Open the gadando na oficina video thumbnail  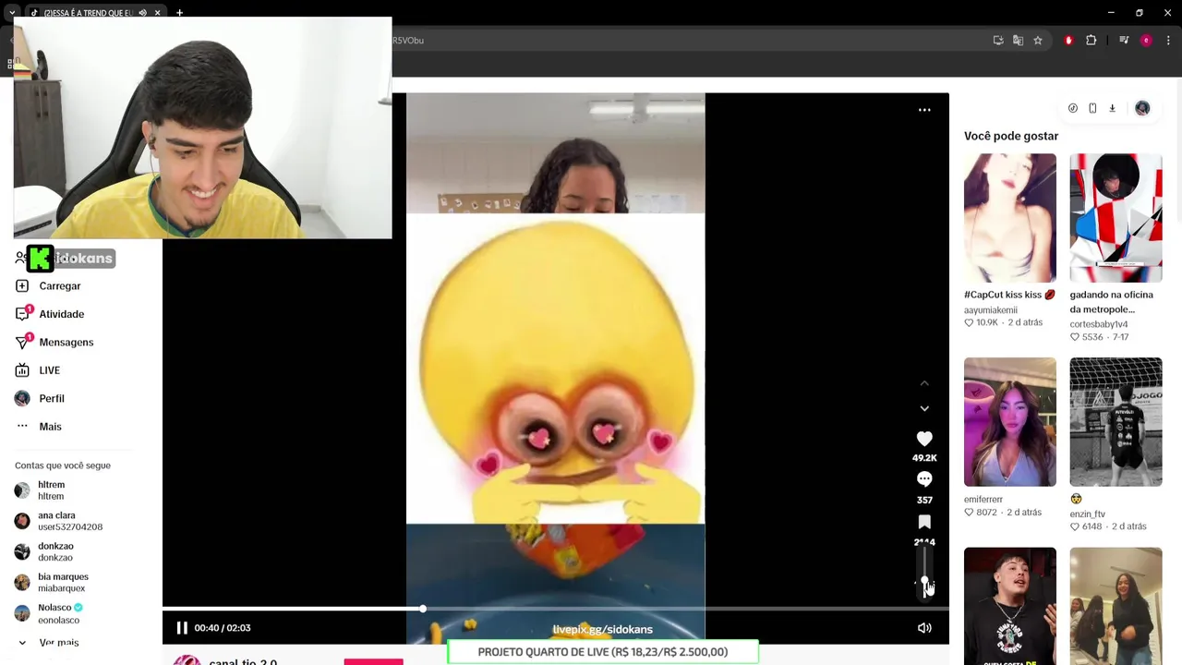point(1116,218)
